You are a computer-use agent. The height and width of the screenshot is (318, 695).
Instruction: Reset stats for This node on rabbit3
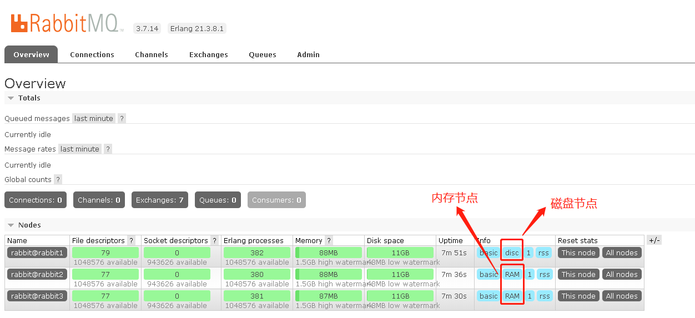click(578, 296)
